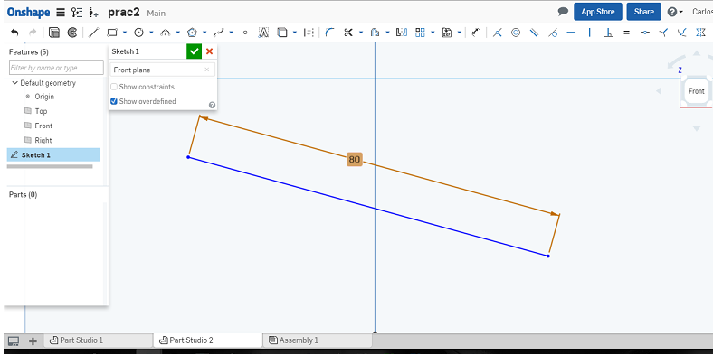Click the 80 dimension value label

pos(354,159)
